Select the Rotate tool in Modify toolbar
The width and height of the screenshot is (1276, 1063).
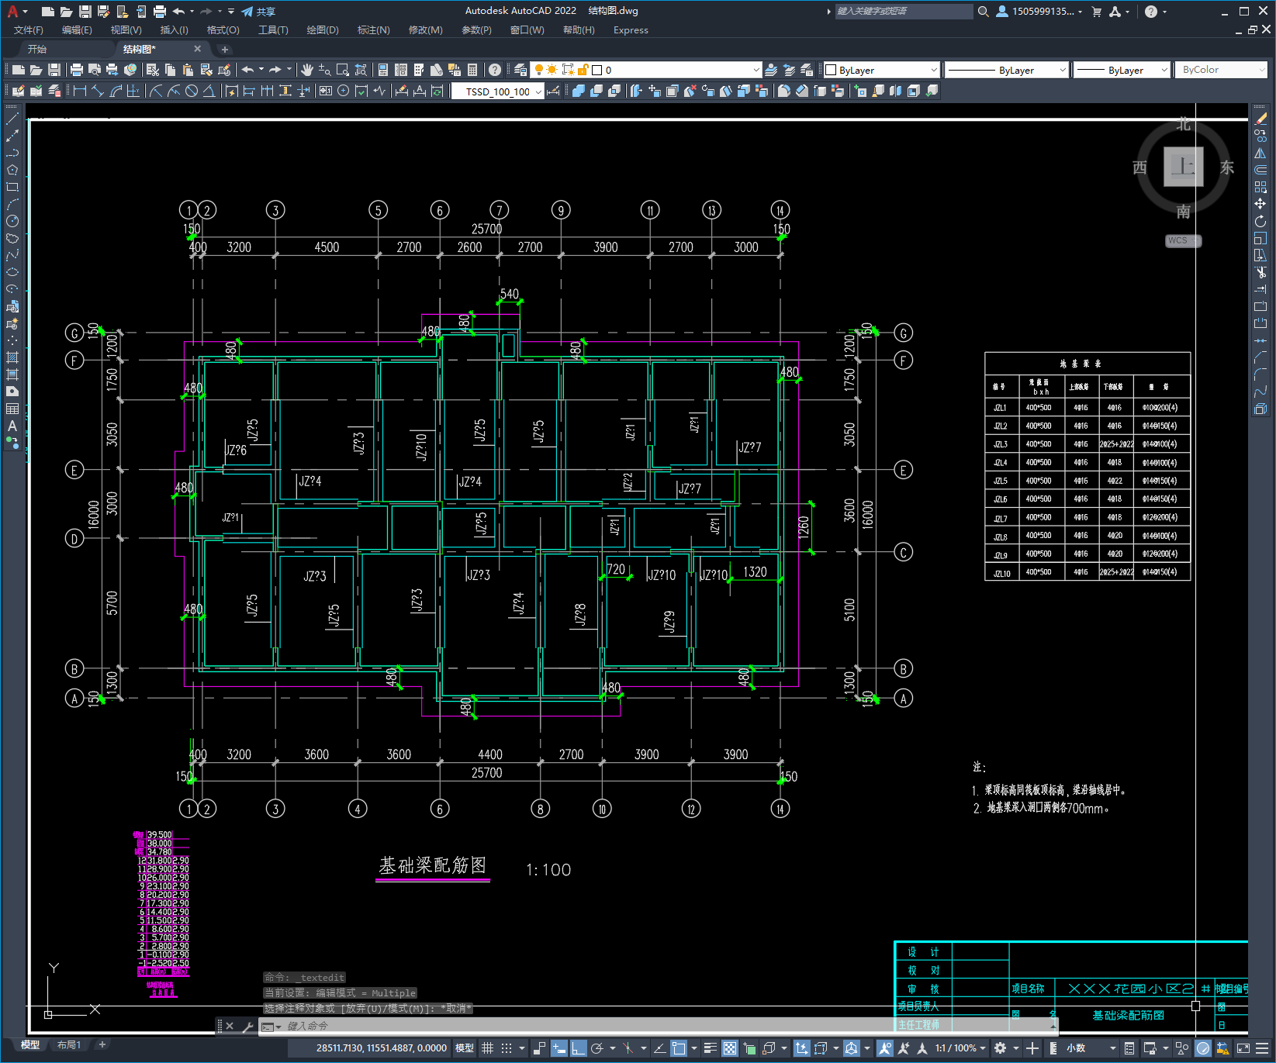(1260, 221)
